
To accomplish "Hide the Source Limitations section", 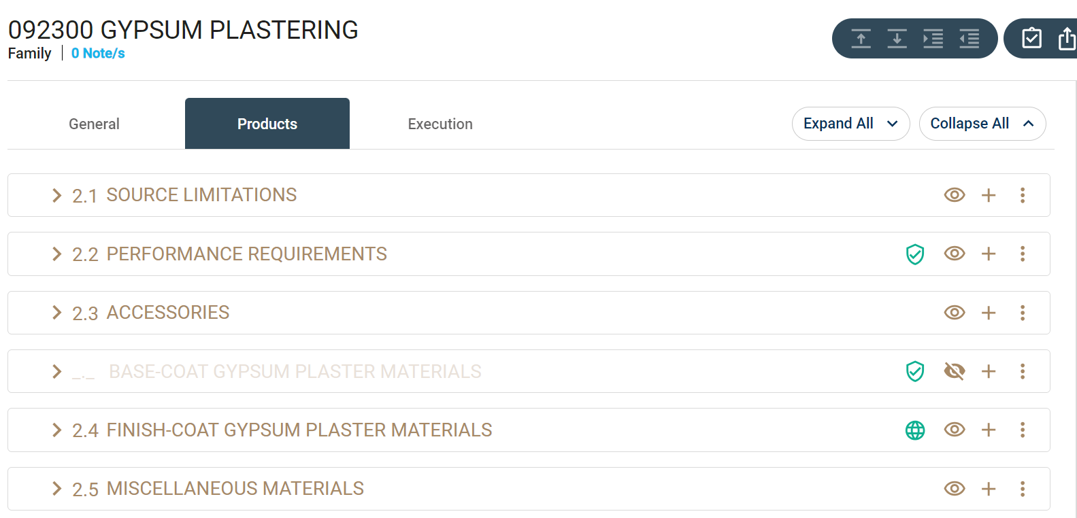I will pos(955,195).
